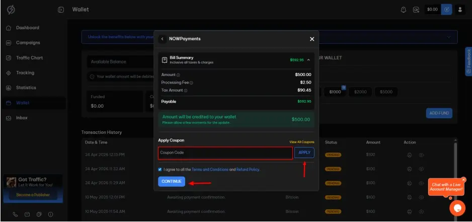Click PENDING badge for 24 Apr 2026 12:15 PM

tap(333, 155)
